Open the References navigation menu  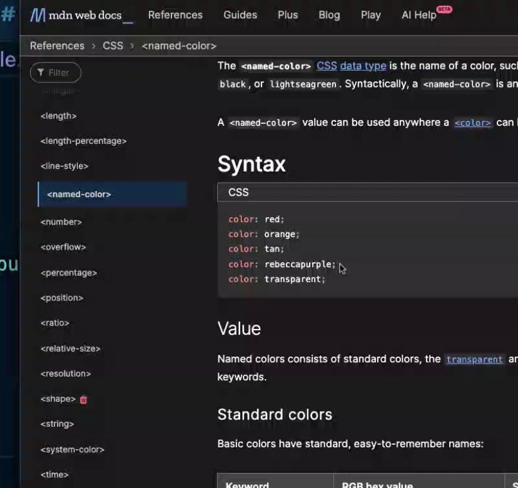pyautogui.click(x=175, y=14)
